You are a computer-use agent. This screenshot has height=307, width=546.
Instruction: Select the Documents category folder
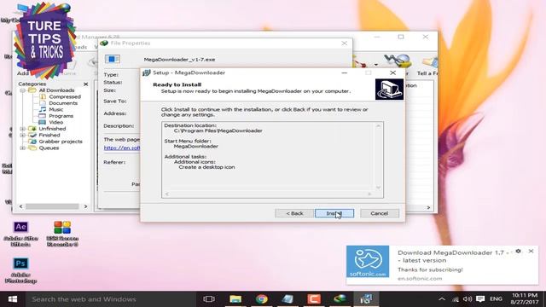(x=63, y=103)
